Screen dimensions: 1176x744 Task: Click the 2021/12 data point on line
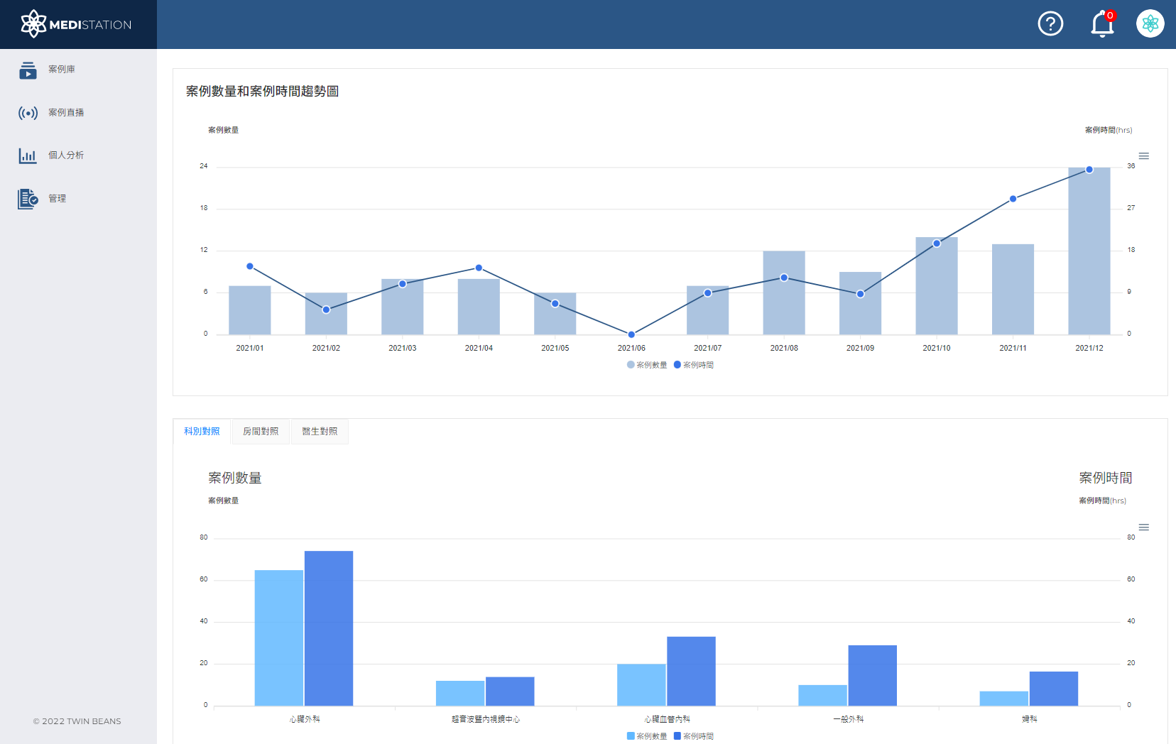pyautogui.click(x=1089, y=170)
